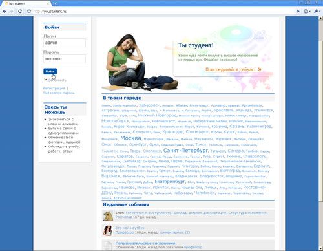Select the city Краснодар
The width and height of the screenshot is (323, 251).
coord(173,132)
